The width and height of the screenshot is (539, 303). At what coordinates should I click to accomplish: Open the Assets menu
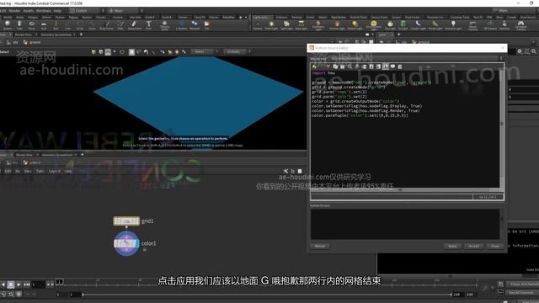pos(28,11)
